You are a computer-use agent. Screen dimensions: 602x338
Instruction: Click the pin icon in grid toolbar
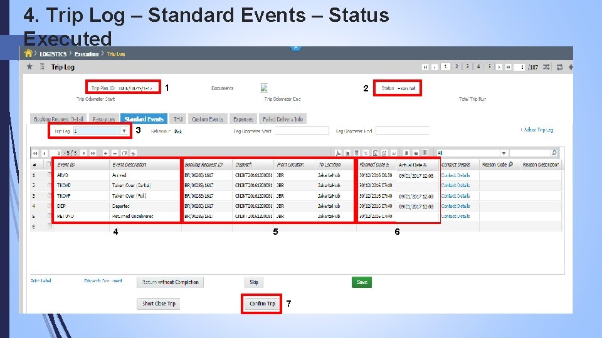coord(406,153)
